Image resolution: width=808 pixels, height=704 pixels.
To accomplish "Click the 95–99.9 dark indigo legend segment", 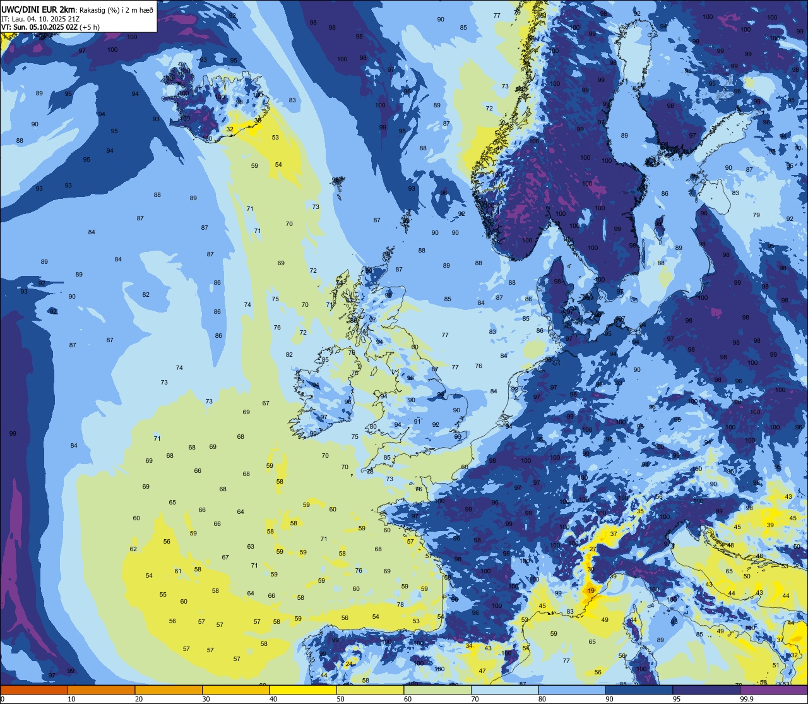I will tap(706, 689).
